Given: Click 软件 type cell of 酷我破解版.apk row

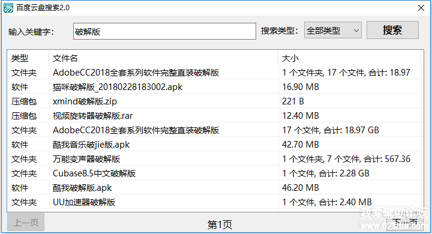Looking at the screenshot, I should coord(20,188).
